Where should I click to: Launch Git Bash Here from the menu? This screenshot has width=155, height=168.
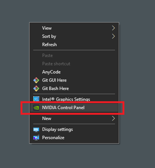pyautogui.click(x=56, y=88)
